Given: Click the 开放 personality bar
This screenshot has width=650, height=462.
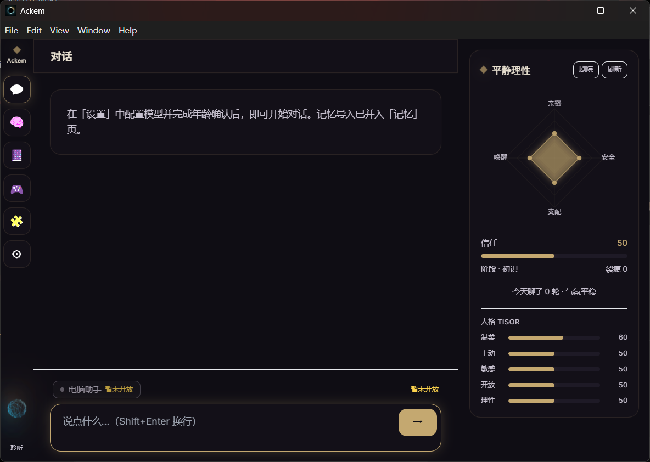Looking at the screenshot, I should [x=554, y=385].
